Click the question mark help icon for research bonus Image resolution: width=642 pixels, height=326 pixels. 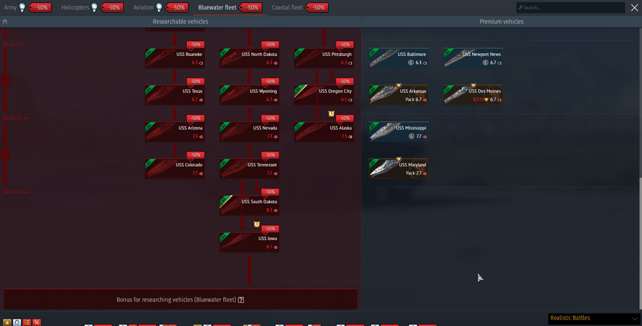pyautogui.click(x=241, y=300)
